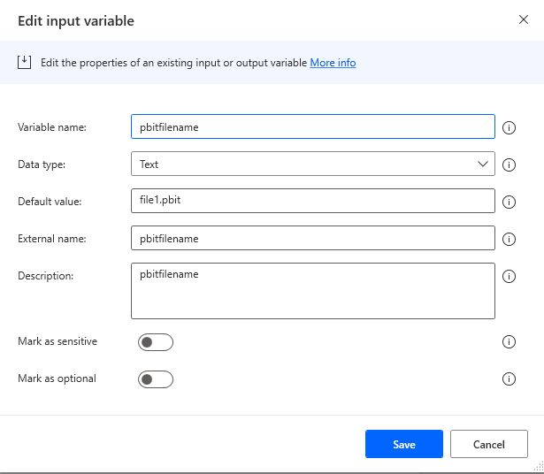Click into the Variable name text field

coord(311,127)
